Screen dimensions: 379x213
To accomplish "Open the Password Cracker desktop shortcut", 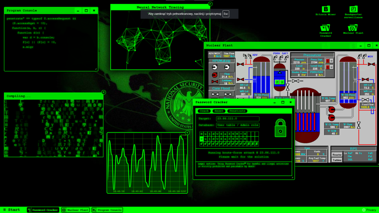I will pos(325,28).
